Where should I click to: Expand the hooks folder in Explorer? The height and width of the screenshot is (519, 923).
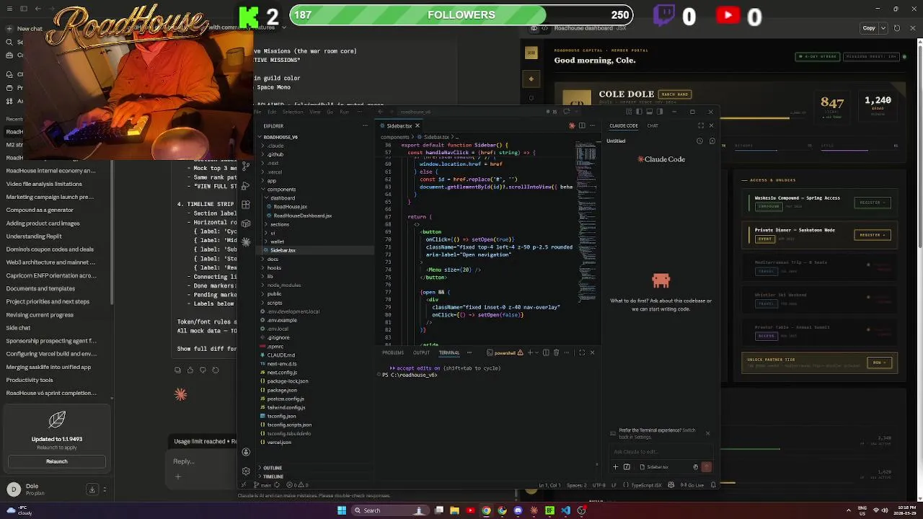(x=314, y=267)
